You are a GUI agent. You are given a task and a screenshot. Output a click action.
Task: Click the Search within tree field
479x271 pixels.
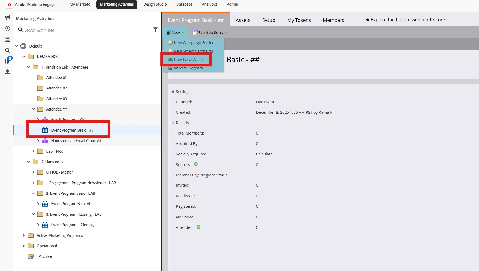point(83,30)
